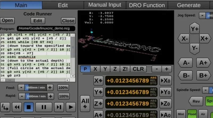This screenshot has height=118, width=213.
Task: Start the program with play
Action: tap(71, 107)
